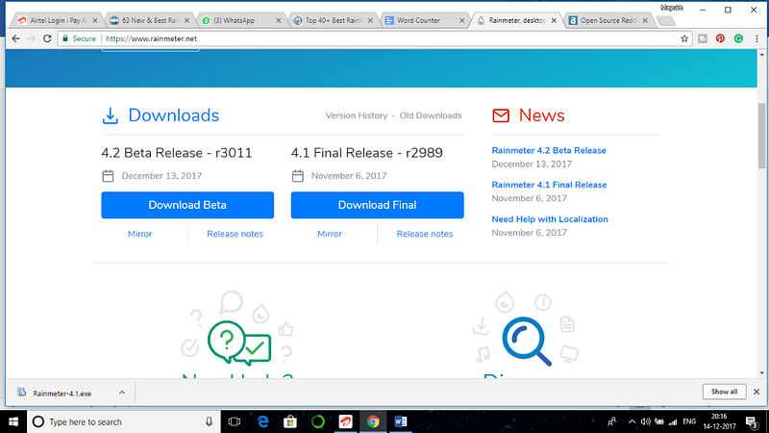Click the green Need Help speech bubble icon
This screenshot has height=433, width=769.
click(x=239, y=343)
